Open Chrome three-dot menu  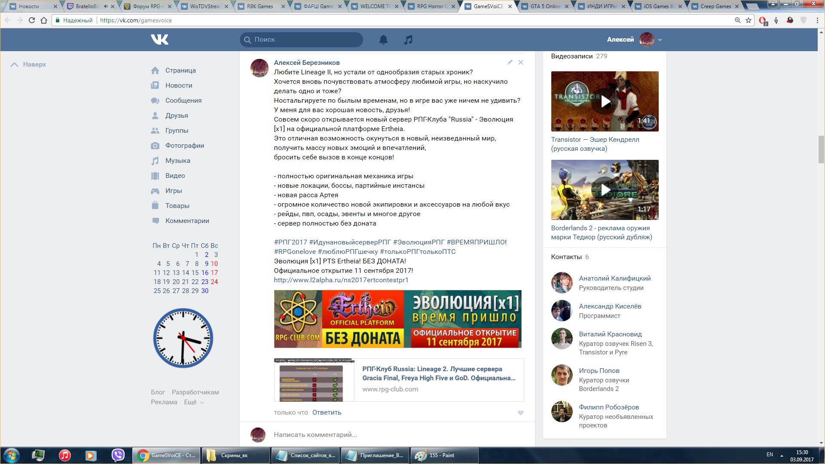click(x=817, y=20)
